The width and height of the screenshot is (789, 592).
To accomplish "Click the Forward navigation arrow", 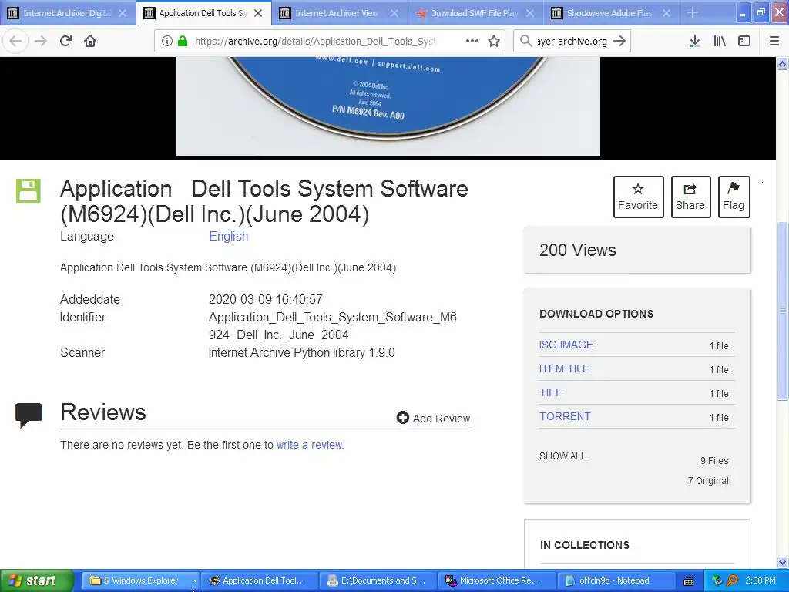I will point(41,42).
